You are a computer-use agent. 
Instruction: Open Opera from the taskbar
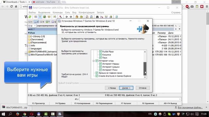click(x=32, y=114)
